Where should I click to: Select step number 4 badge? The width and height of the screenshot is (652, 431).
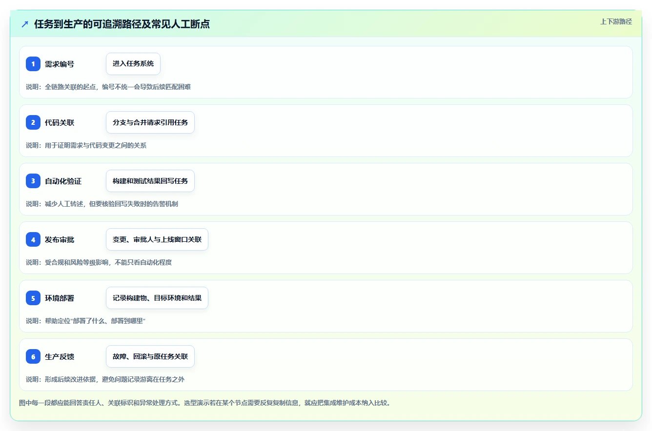click(33, 239)
